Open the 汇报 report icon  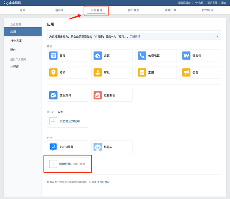point(142,73)
